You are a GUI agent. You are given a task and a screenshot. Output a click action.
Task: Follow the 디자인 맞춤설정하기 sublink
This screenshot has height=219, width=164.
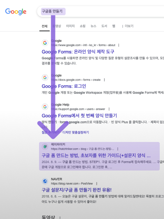pos(76,132)
